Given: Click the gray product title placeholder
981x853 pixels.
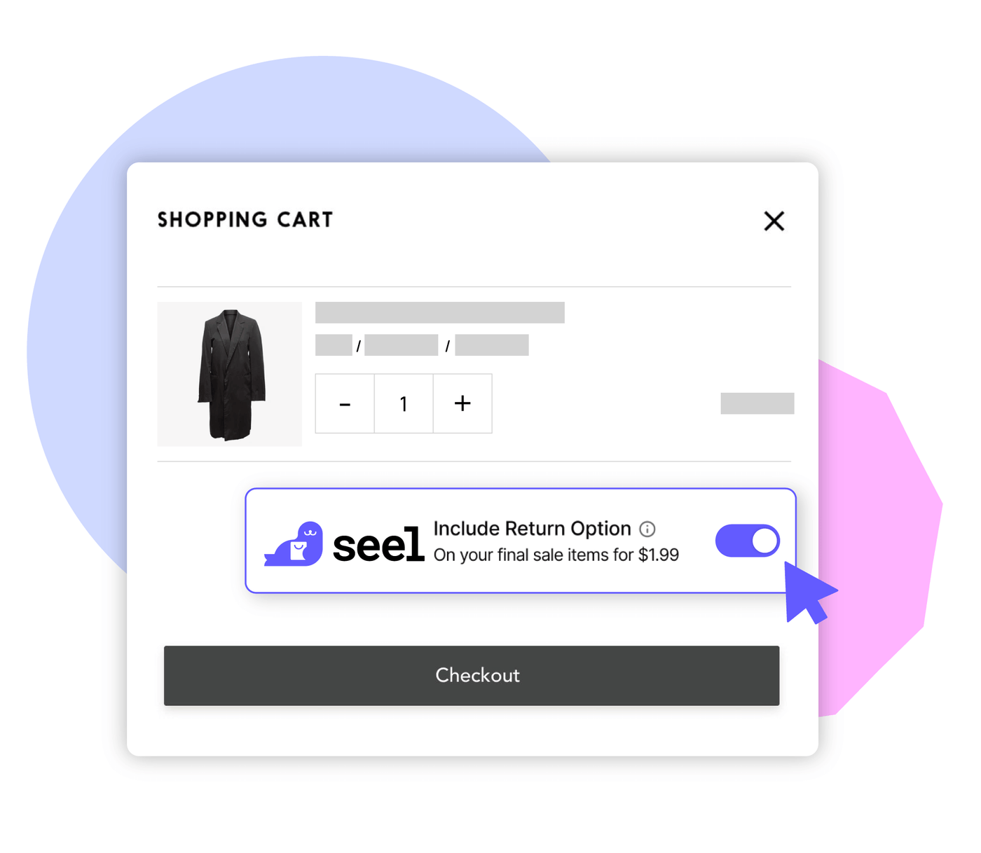Looking at the screenshot, I should 440,312.
